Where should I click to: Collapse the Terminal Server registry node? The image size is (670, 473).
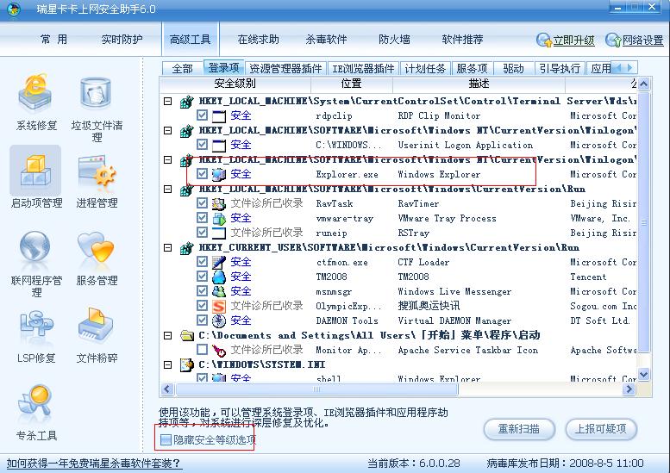tap(168, 101)
